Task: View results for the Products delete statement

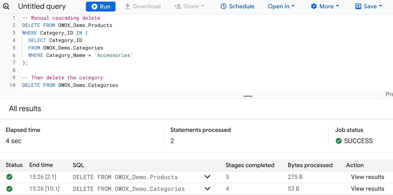Action: (x=367, y=177)
